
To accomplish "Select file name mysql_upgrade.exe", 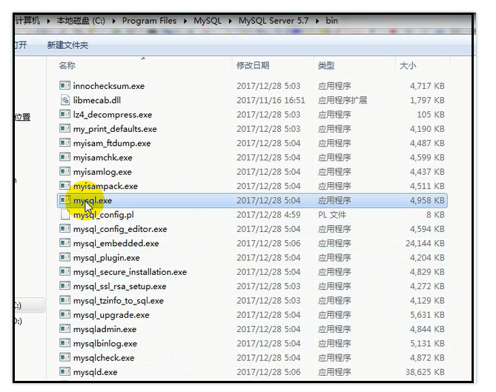I will (111, 315).
